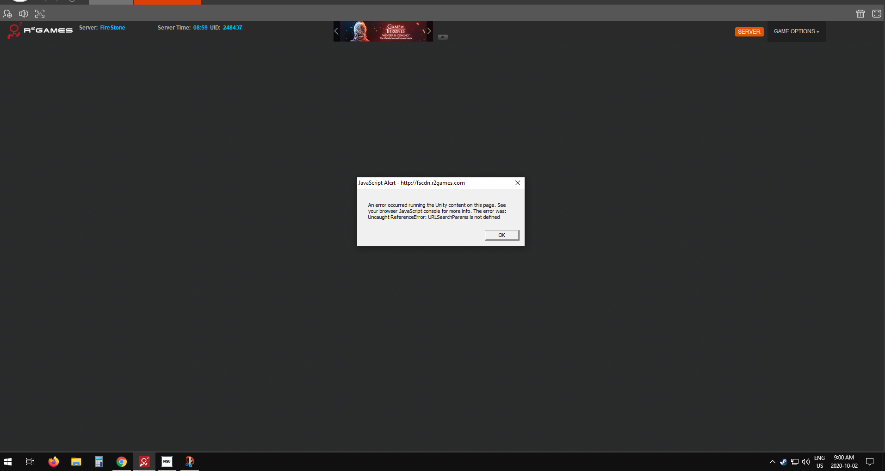
Task: Expand the system tray hidden icons
Action: 772,462
